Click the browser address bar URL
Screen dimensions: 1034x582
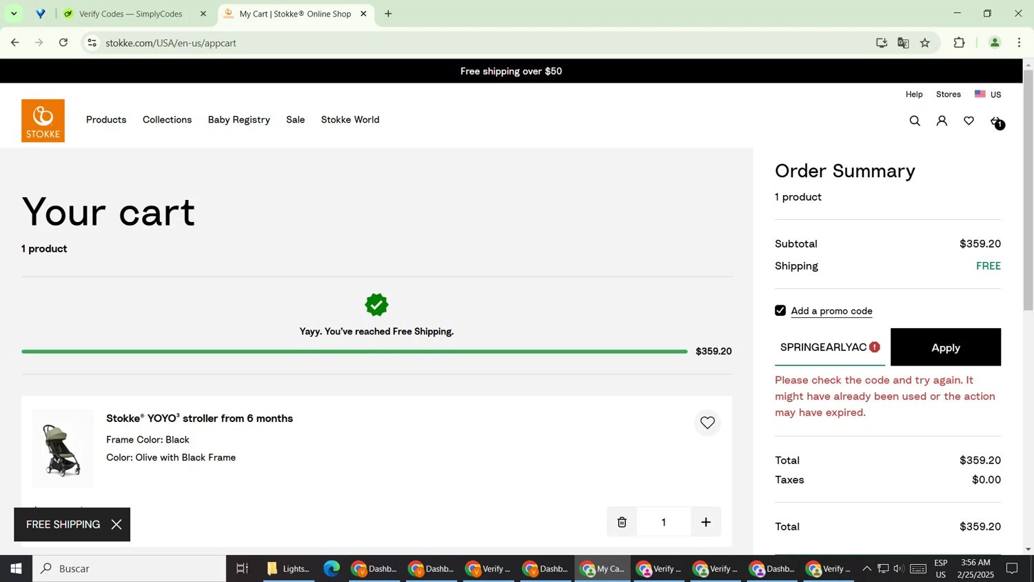[171, 43]
